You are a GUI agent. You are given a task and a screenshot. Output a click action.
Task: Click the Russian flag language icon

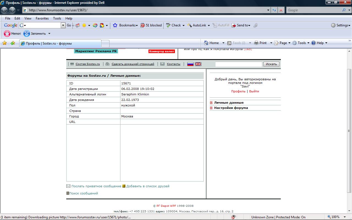[x=190, y=64]
